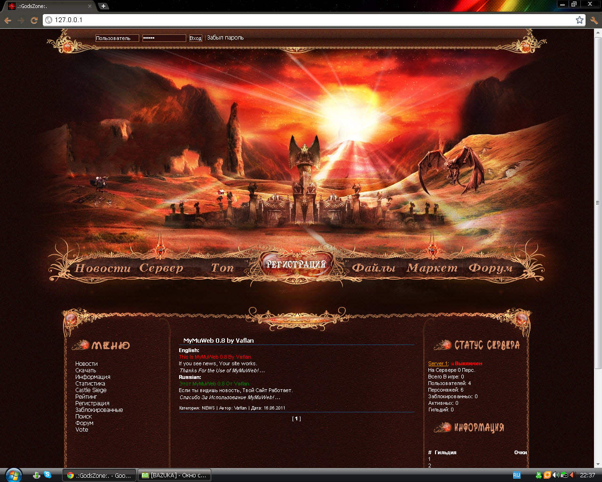Select Статистика in the side menu
The width and height of the screenshot is (602, 482).
point(90,384)
